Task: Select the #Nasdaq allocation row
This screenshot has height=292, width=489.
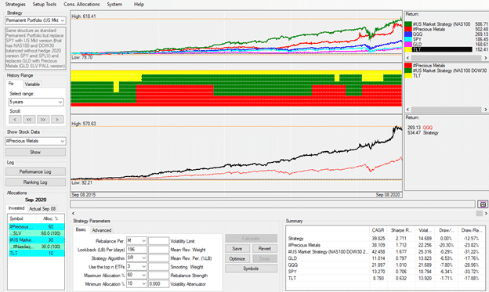Action: [37, 247]
